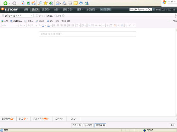This screenshot has width=177, height=132.
Task: Expand the 파일첨부 panel
Action: tap(8, 119)
